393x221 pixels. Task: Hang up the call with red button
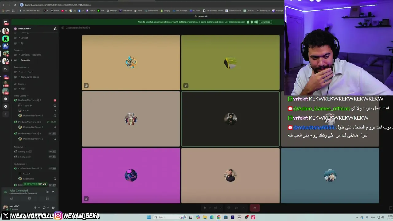(255, 208)
